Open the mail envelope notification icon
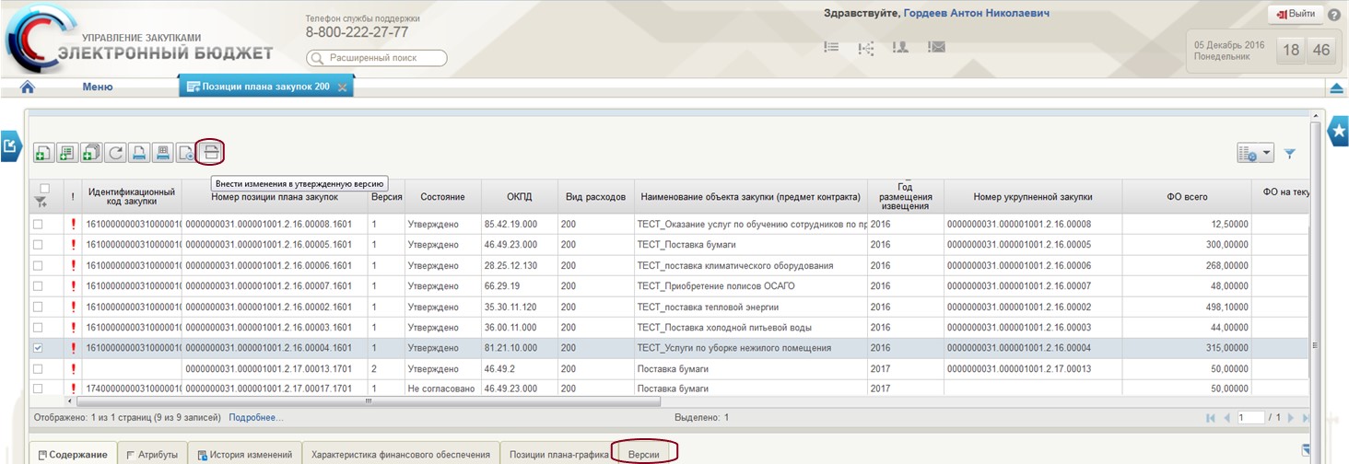This screenshot has height=464, width=1349. point(936,47)
